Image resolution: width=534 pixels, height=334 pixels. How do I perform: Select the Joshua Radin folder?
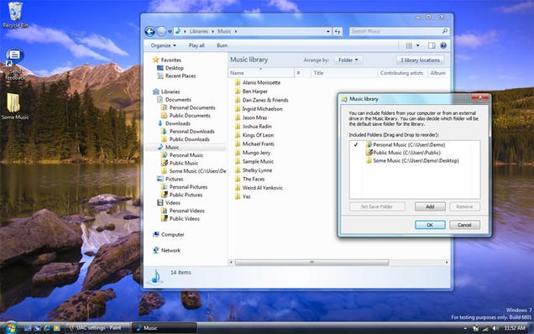[x=253, y=127]
